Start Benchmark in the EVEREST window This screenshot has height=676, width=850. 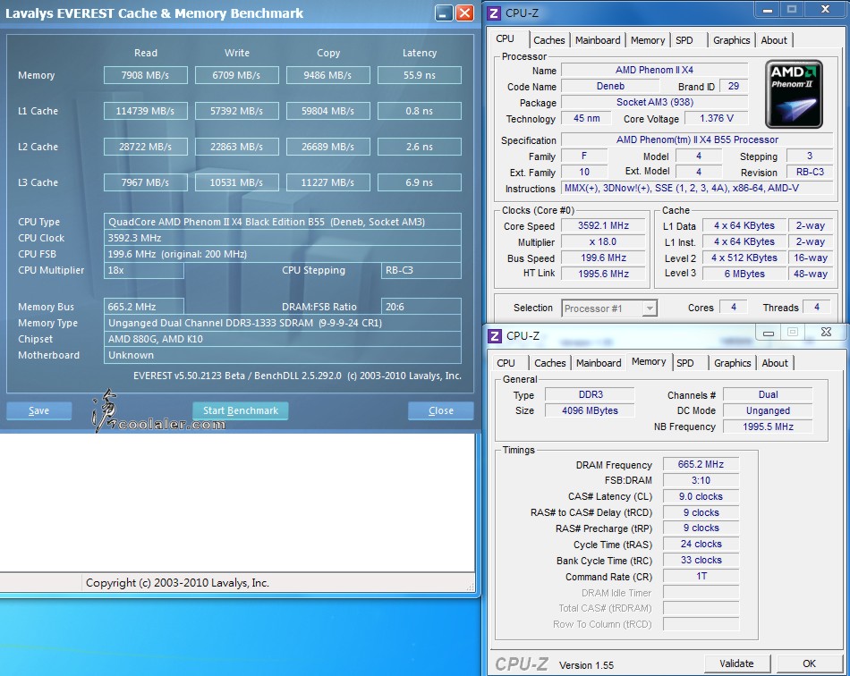click(241, 410)
